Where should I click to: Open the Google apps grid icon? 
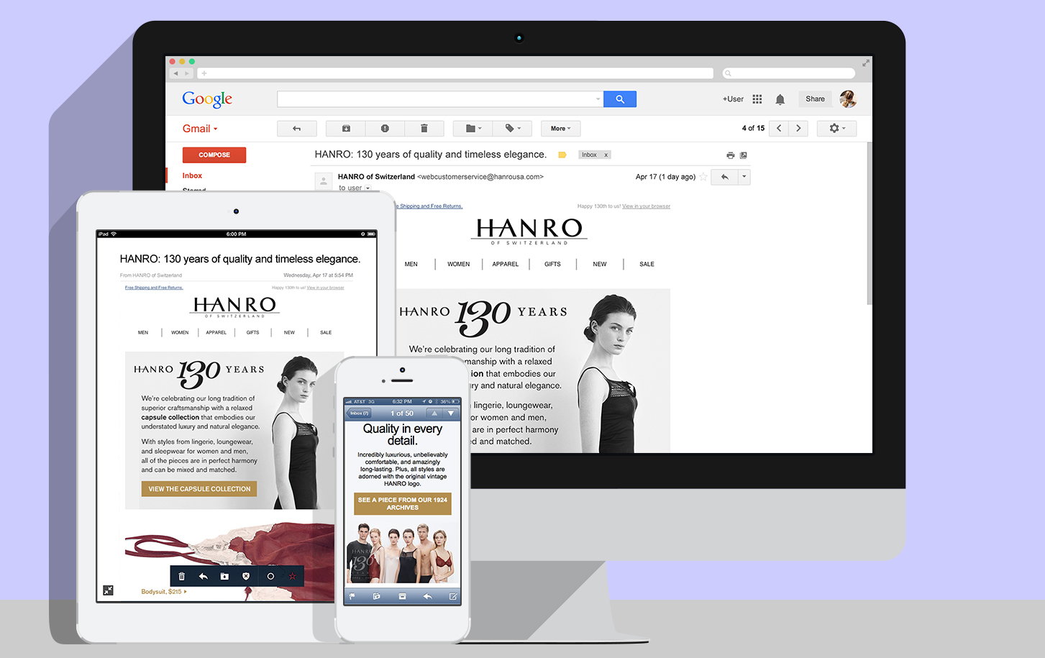pyautogui.click(x=757, y=99)
